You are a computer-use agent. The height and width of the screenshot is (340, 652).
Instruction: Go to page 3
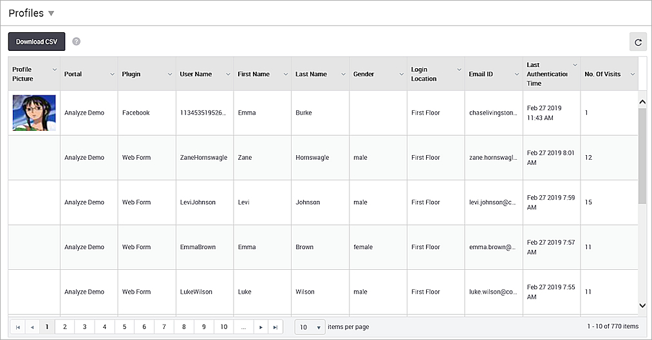pos(84,327)
